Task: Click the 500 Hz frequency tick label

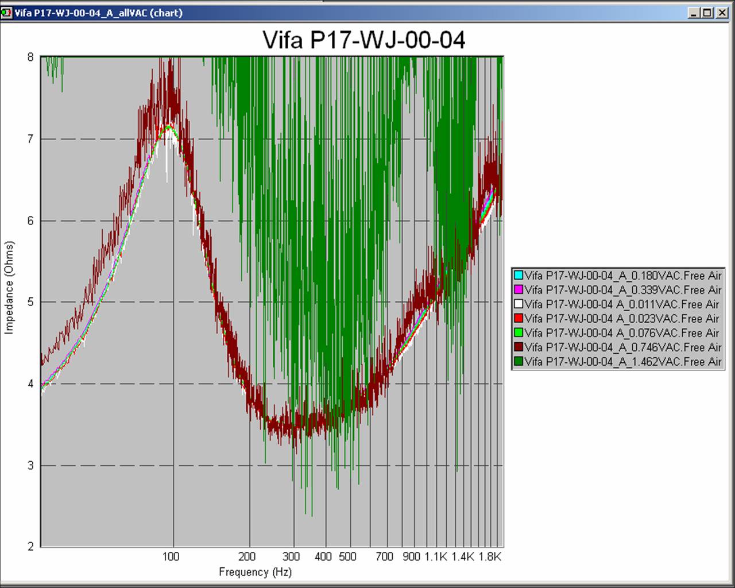Action: pyautogui.click(x=347, y=556)
